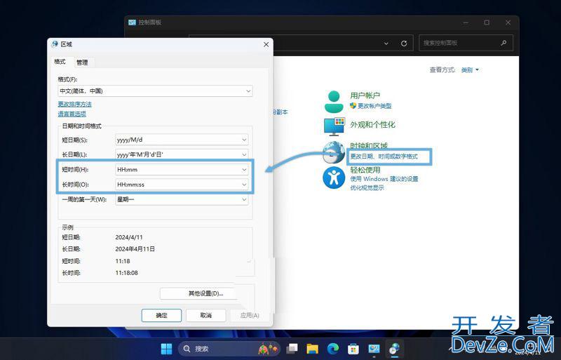
Task: Open the 语言首选项 link
Action: [72, 114]
